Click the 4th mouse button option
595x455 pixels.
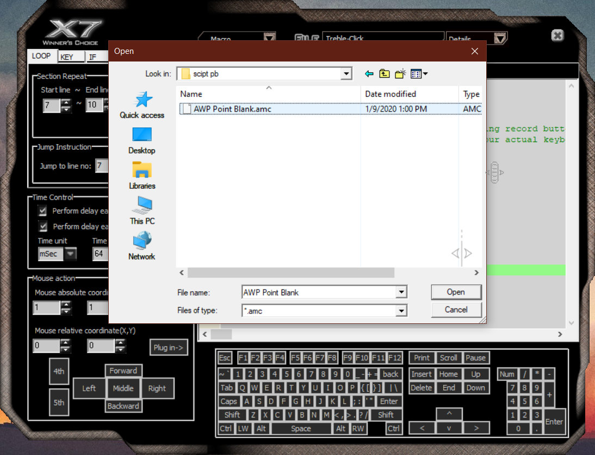[59, 371]
